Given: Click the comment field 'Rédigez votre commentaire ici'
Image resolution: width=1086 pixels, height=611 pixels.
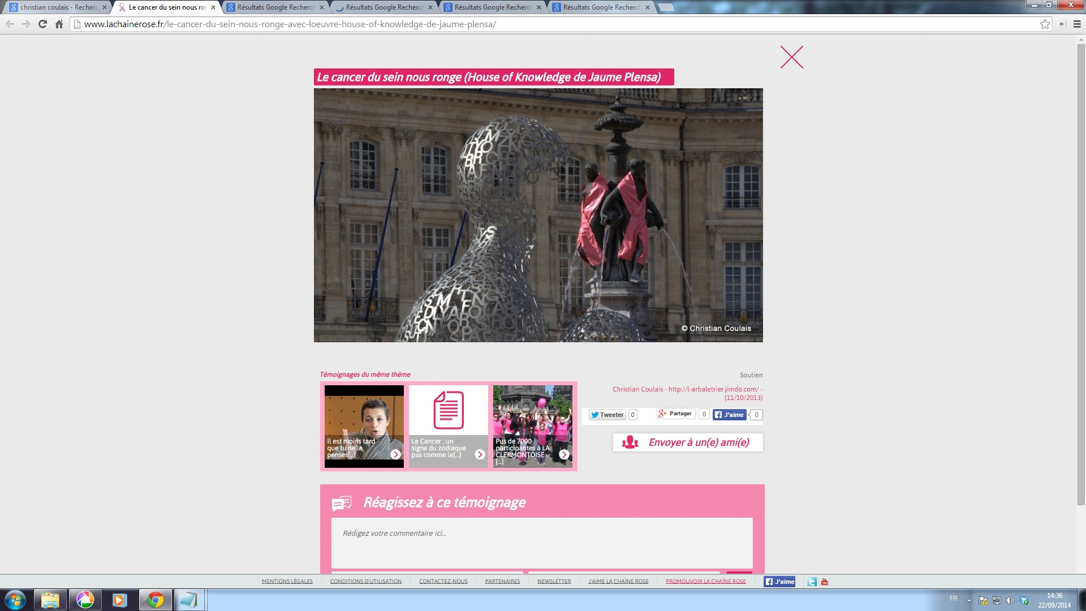Looking at the screenshot, I should [x=542, y=543].
